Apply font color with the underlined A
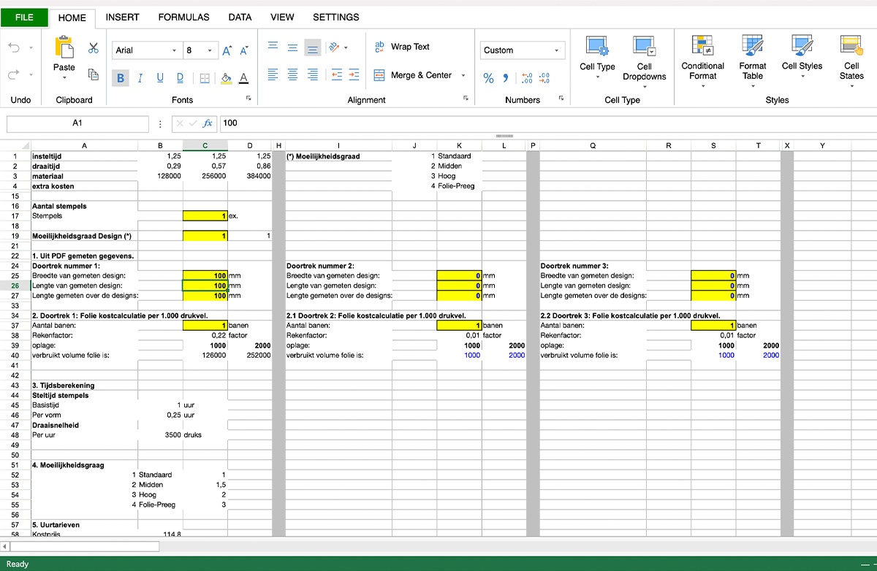This screenshot has height=571, width=877. coord(244,78)
